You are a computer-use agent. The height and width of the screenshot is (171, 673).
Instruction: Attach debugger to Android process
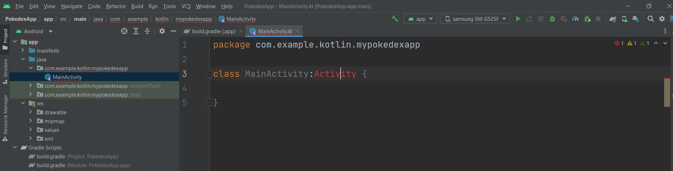tap(587, 19)
